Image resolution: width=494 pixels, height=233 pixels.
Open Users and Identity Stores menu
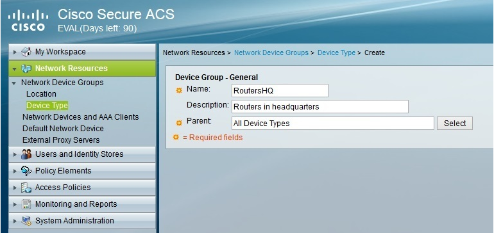[x=82, y=154]
